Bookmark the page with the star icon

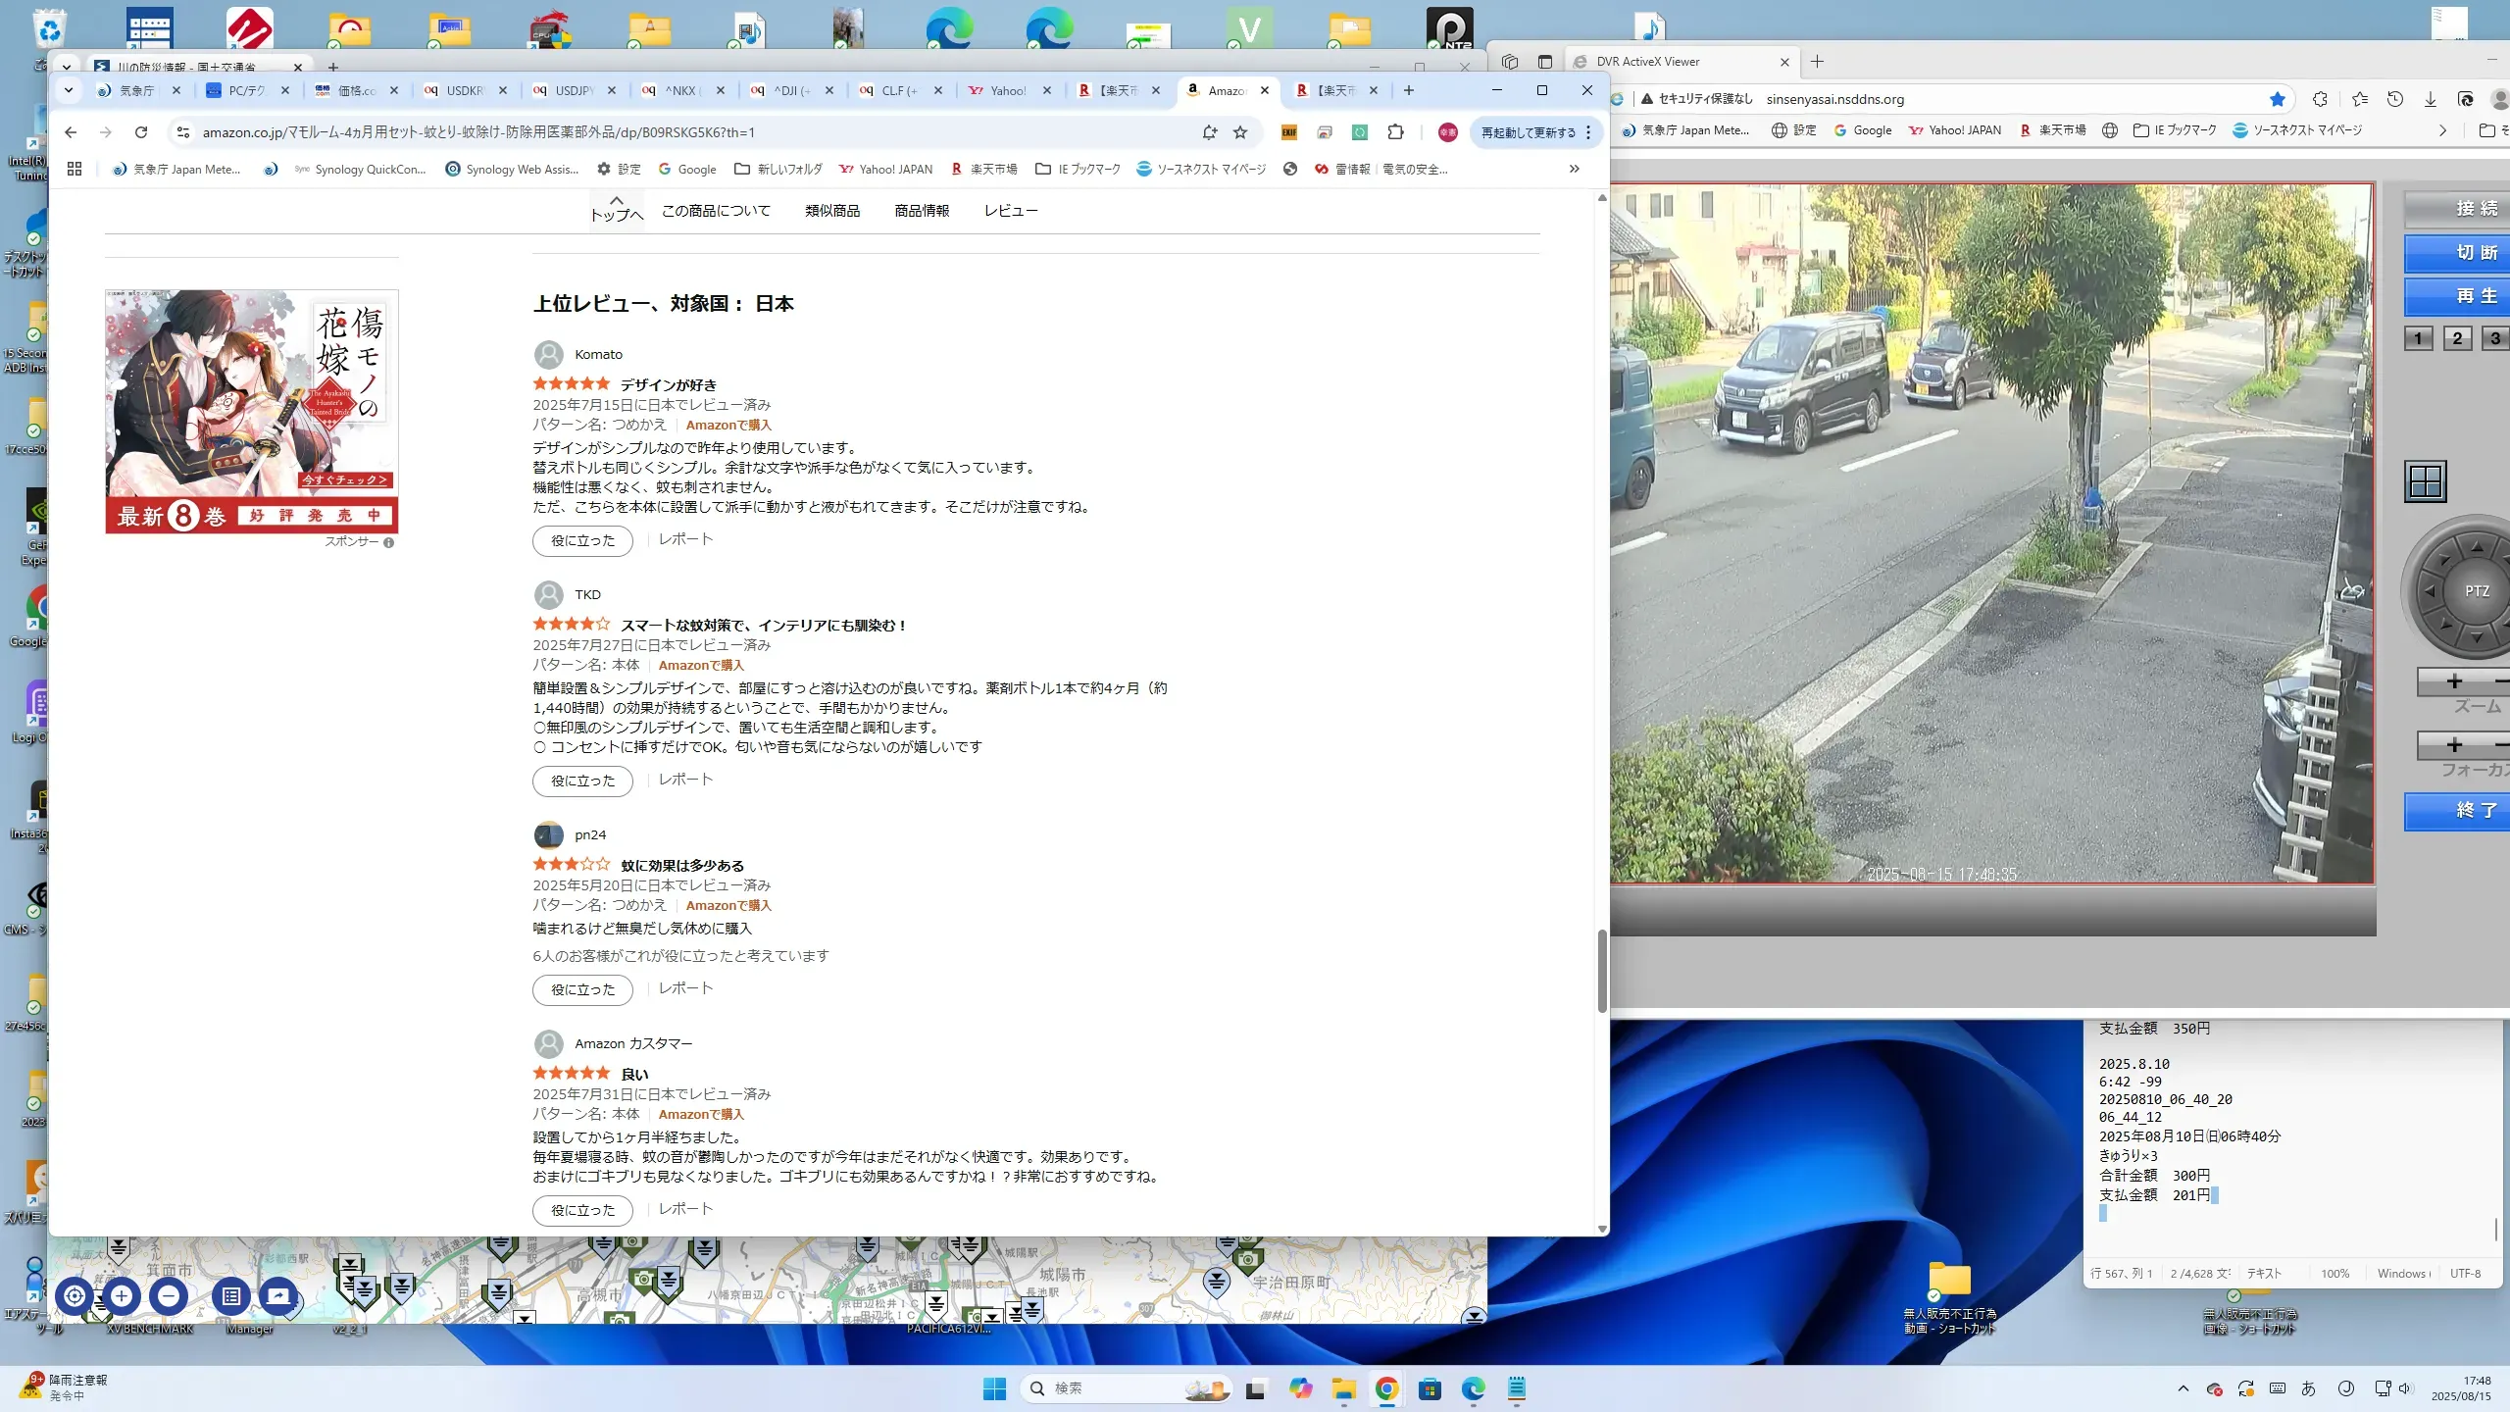pyautogui.click(x=1240, y=132)
